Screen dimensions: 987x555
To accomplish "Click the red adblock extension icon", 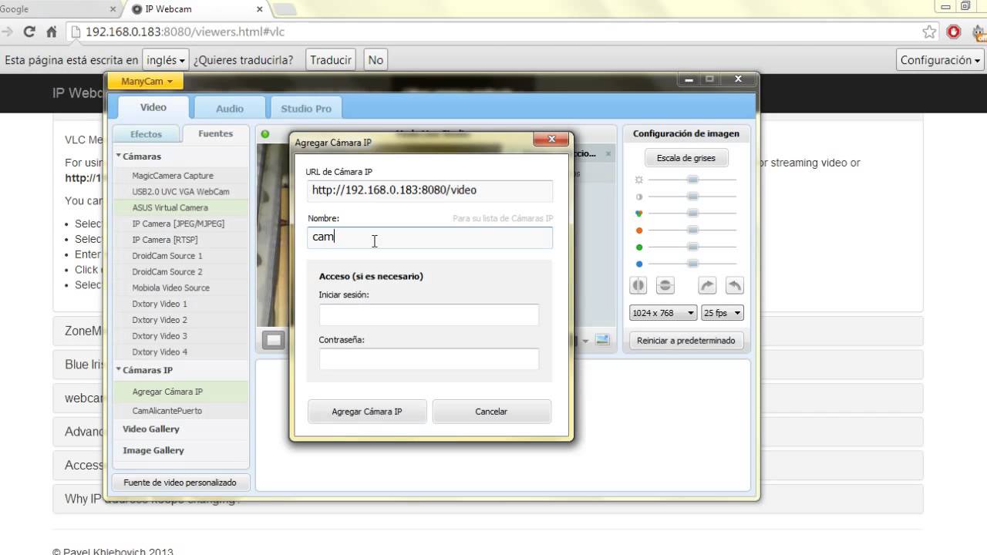I will coord(954,32).
